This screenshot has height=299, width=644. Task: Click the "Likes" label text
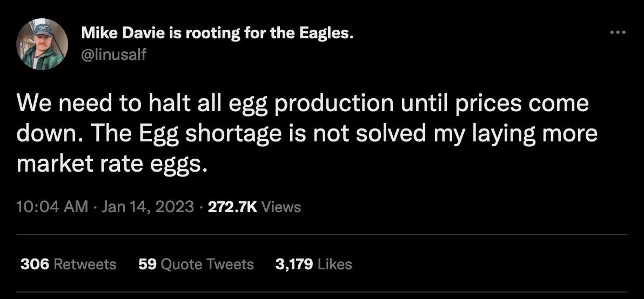335,264
